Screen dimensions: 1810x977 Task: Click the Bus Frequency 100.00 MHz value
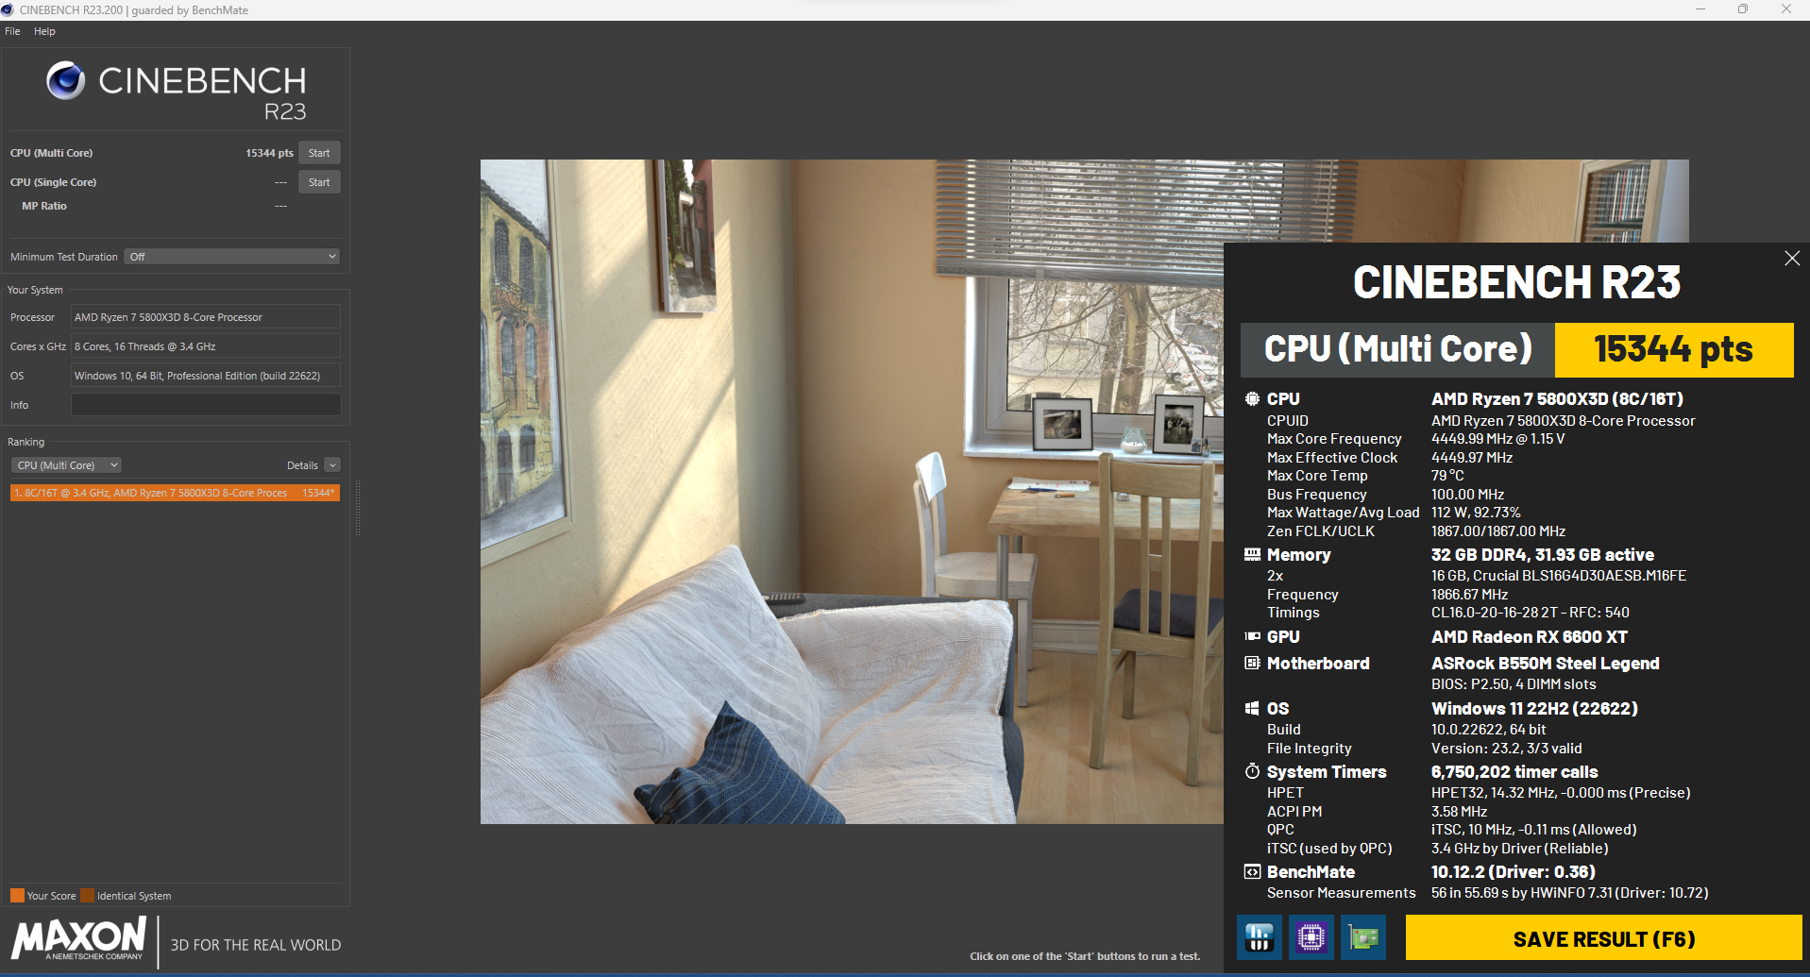[1467, 495]
